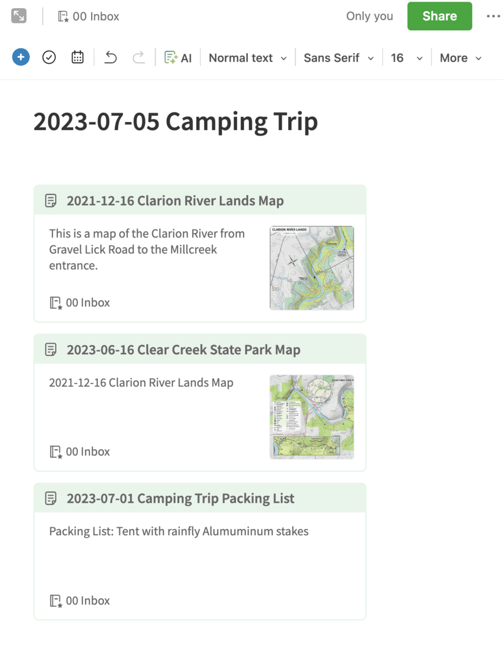Insert a task with the checkmark circle icon

click(x=49, y=57)
